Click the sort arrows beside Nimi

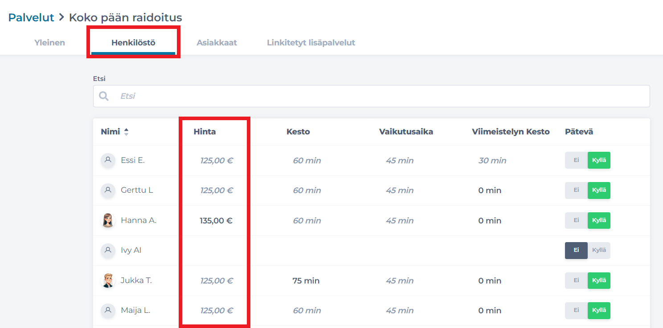[126, 132]
